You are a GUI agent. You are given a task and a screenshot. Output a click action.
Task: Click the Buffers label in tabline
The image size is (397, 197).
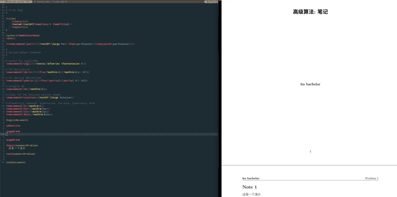point(211,2)
